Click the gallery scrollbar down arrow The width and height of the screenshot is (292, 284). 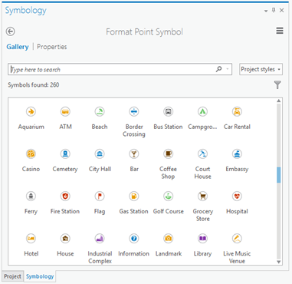(x=279, y=262)
